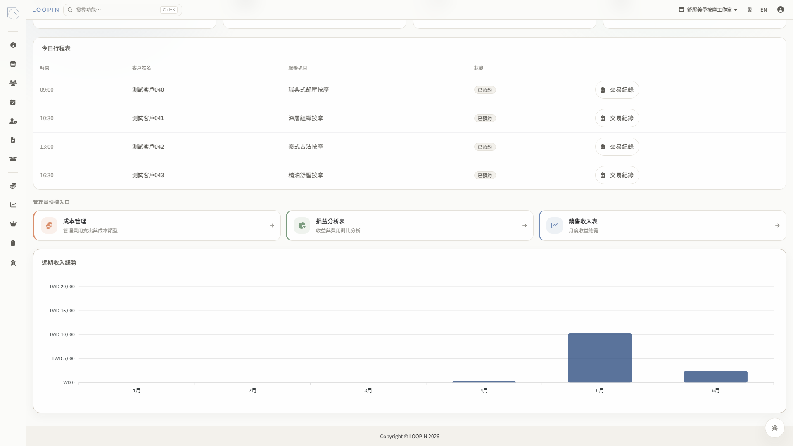Select customer name 測試客戶040

[x=148, y=90]
